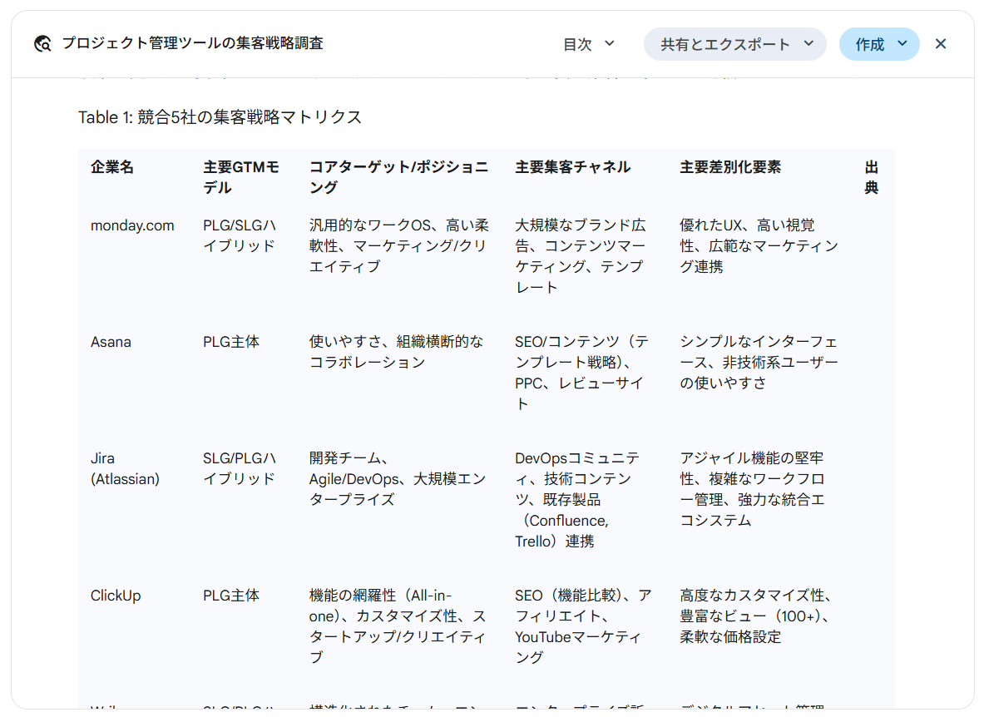Click the シンプルなインターフェース differentiation cell

pos(759,362)
